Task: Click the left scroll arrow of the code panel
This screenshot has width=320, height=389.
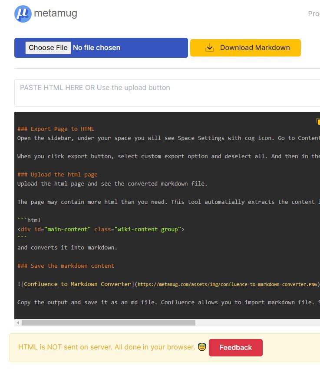Action: point(18,323)
